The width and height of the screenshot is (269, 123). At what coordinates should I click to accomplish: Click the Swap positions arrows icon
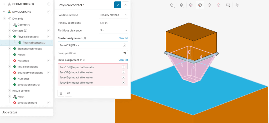(125, 53)
